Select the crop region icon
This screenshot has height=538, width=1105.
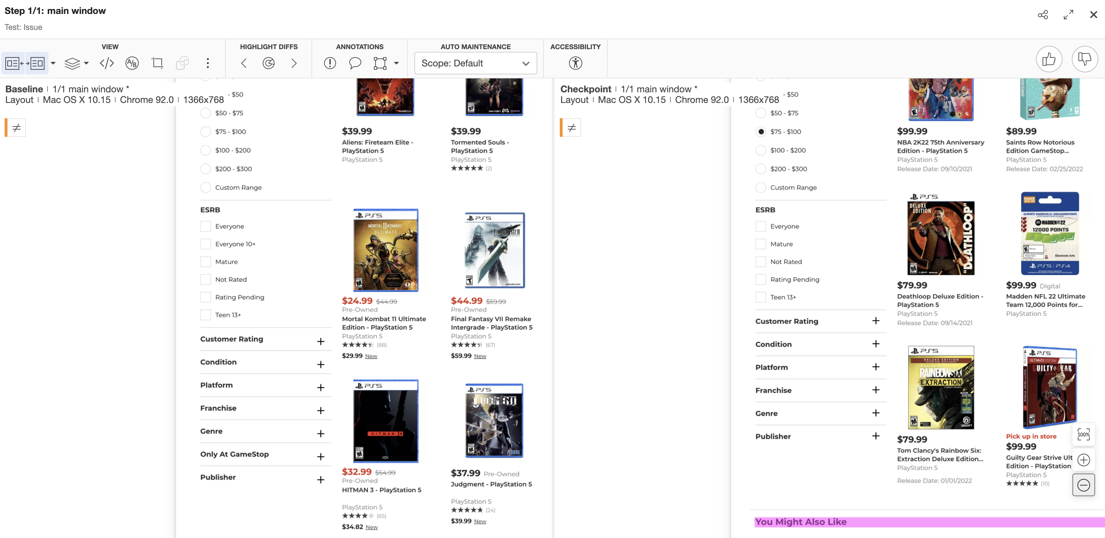tap(157, 63)
